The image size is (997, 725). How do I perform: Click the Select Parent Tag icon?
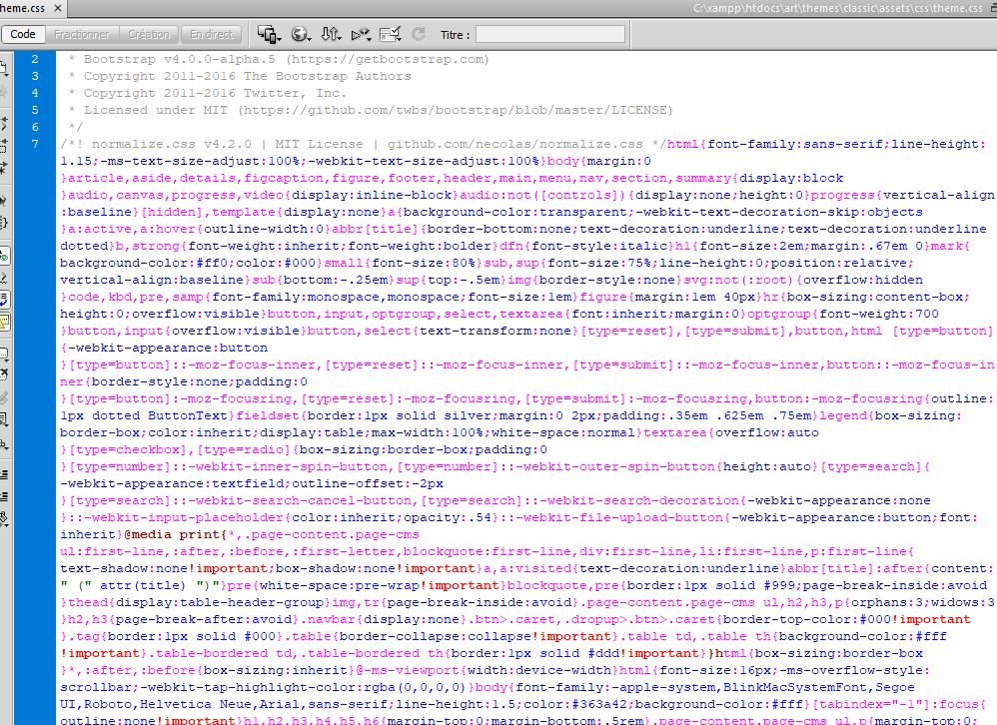point(3,201)
